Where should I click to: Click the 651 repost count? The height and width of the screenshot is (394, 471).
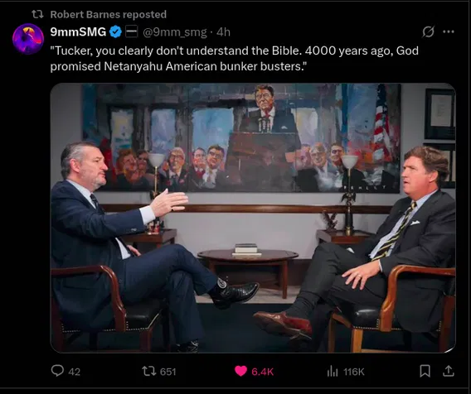tap(168, 372)
